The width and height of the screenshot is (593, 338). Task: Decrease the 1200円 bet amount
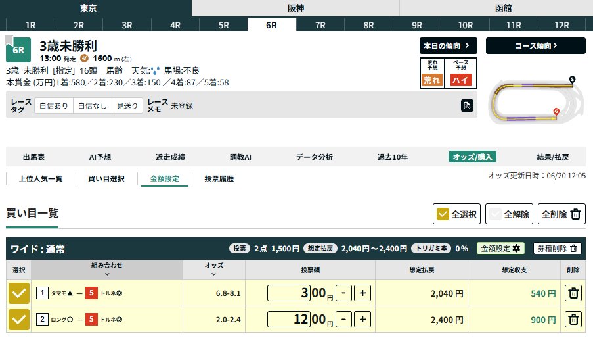pos(343,320)
